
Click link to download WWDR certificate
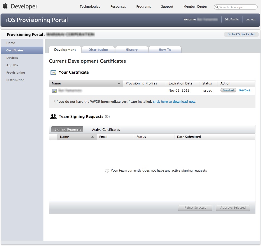click(174, 102)
